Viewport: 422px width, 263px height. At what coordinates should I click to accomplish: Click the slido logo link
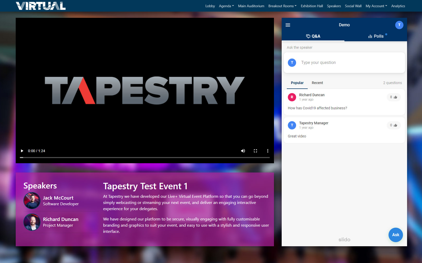coord(344,240)
